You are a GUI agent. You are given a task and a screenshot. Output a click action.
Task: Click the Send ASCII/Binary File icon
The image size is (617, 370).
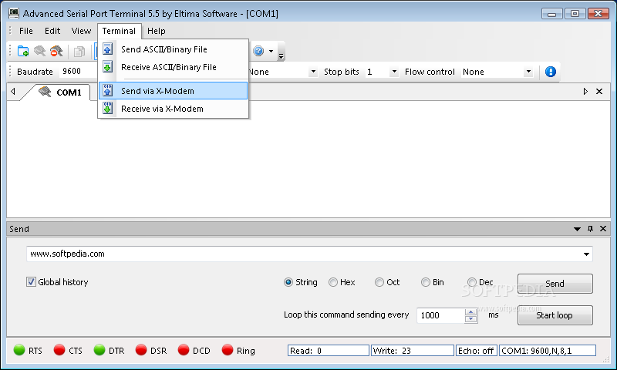(x=107, y=49)
